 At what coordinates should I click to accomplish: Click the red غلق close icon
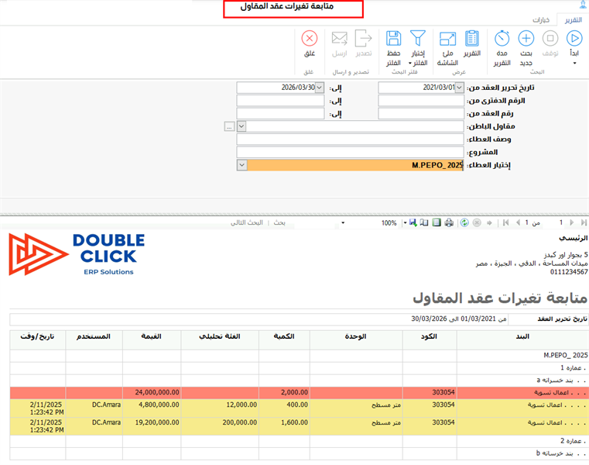coord(310,39)
